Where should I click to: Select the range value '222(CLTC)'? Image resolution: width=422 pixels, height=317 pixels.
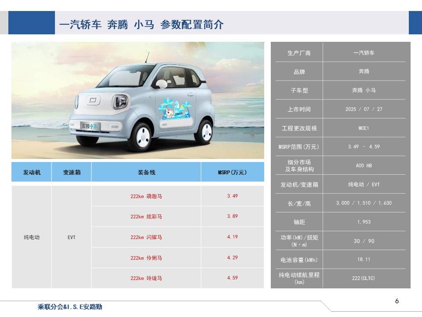click(364, 278)
